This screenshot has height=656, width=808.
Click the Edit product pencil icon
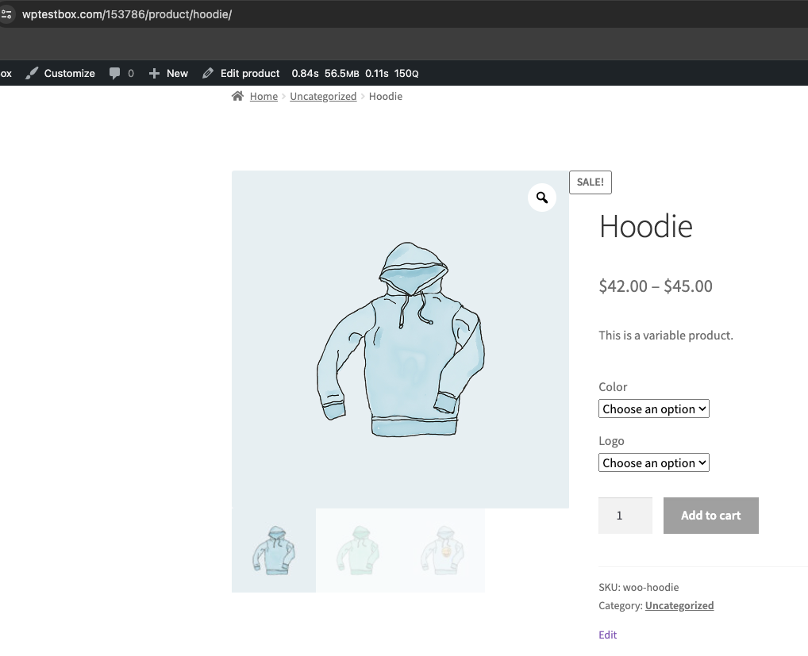pos(208,73)
